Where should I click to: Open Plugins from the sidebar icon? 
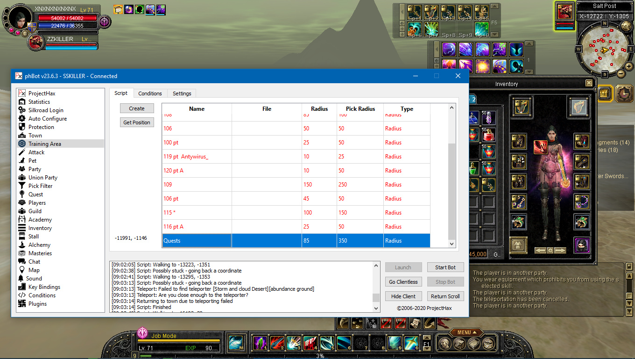click(22, 304)
